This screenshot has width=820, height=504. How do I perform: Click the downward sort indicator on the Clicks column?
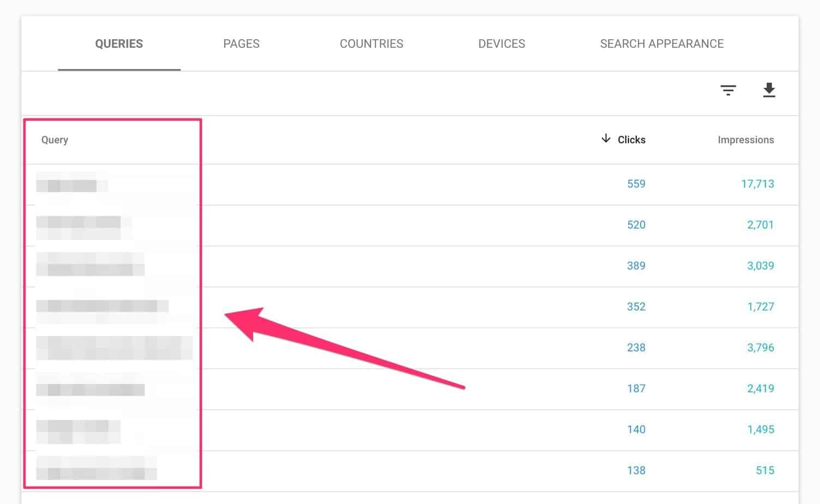pos(606,139)
